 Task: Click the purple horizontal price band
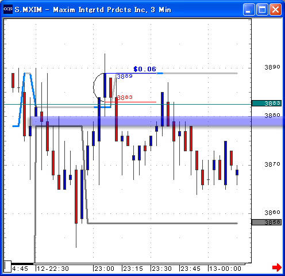(157, 121)
